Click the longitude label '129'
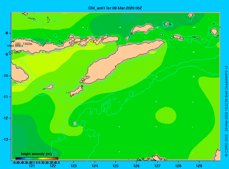 (199, 166)
